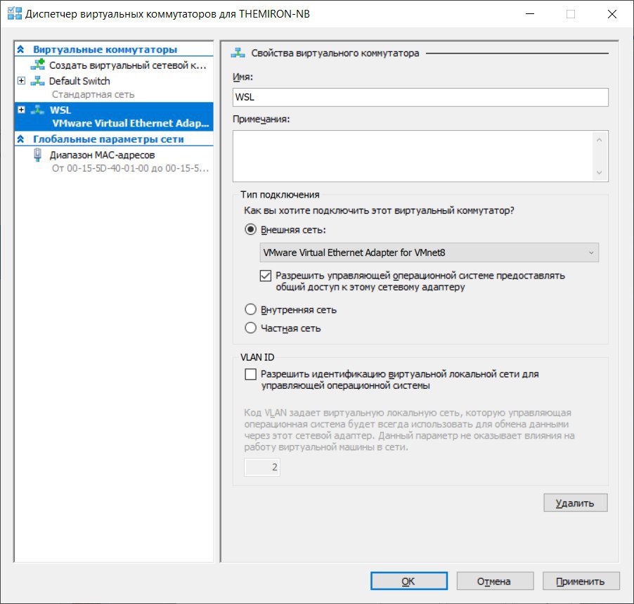The width and height of the screenshot is (634, 604).
Task: Click the MAC address range icon
Action: coord(37,155)
